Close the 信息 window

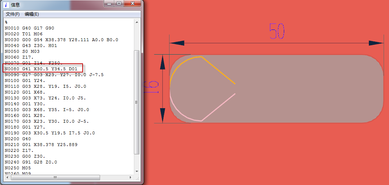(x=132, y=3)
